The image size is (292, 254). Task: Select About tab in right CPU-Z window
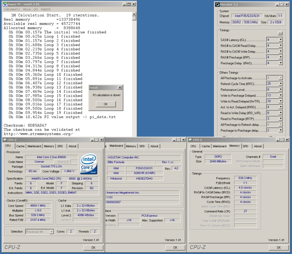click(258, 146)
